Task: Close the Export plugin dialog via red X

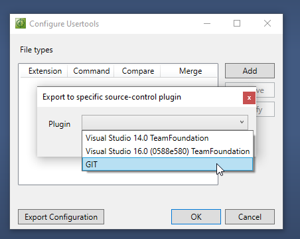Action: point(249,98)
